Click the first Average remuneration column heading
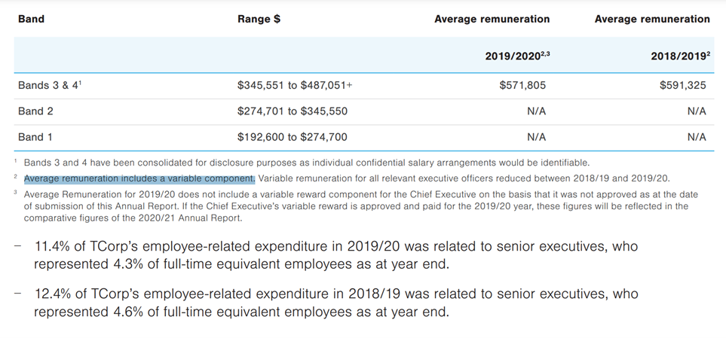The width and height of the screenshot is (726, 338). click(492, 19)
